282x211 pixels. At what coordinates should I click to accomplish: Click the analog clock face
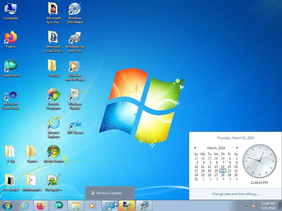259,161
